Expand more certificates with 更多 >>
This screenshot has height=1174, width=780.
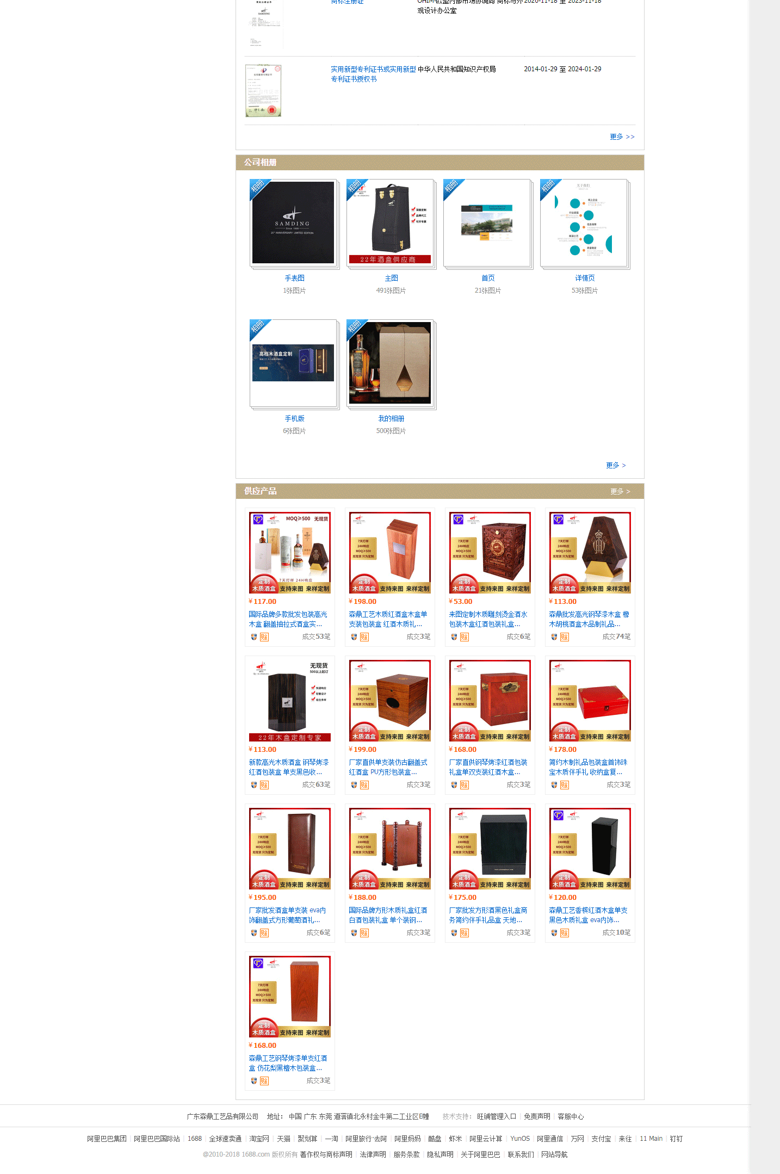tap(622, 137)
